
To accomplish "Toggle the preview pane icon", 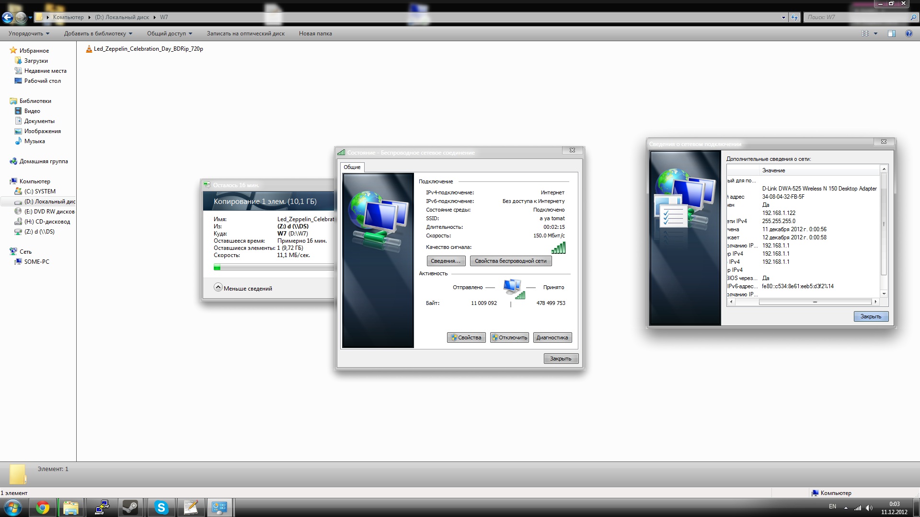I will coord(891,34).
